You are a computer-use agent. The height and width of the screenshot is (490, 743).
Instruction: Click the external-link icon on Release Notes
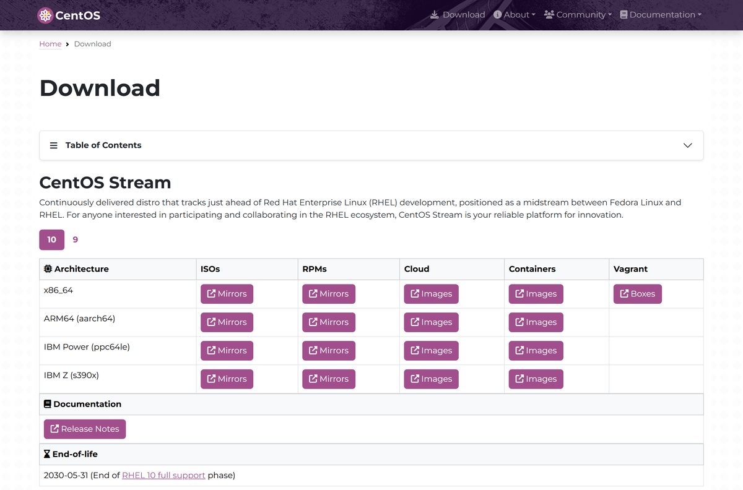click(54, 429)
